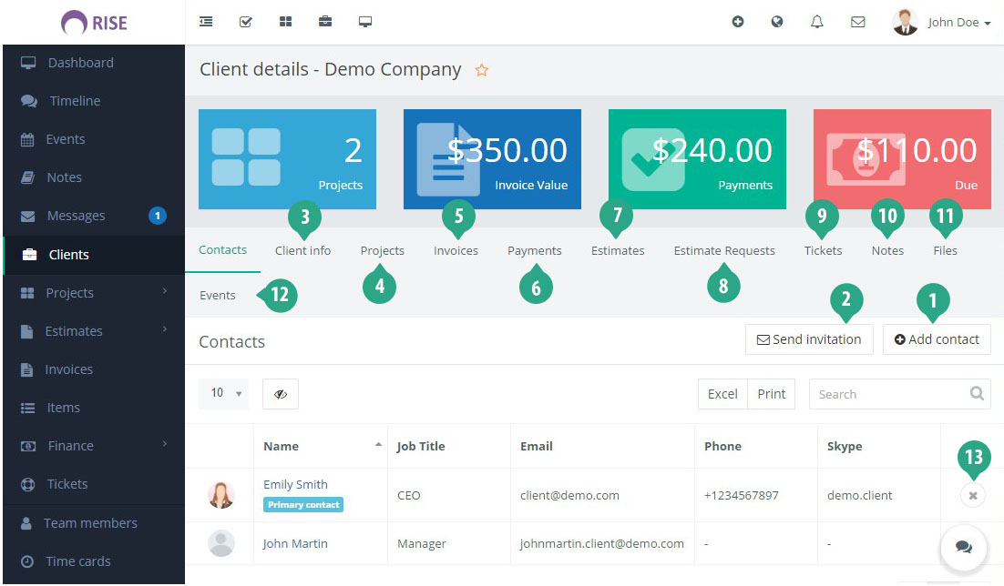Click the quick-add plus icon
The image size is (1004, 586).
tap(738, 21)
